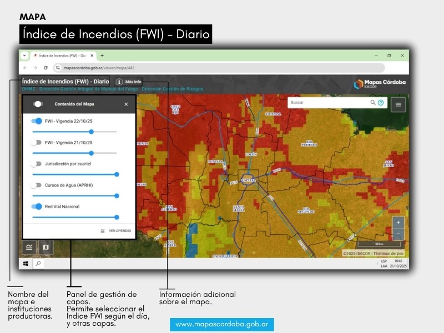Open a new browser tab
The height and width of the screenshot is (333, 444).
pyautogui.click(x=102, y=56)
